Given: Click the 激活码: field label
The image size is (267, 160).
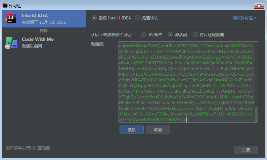Looking at the screenshot, I should (98, 44).
